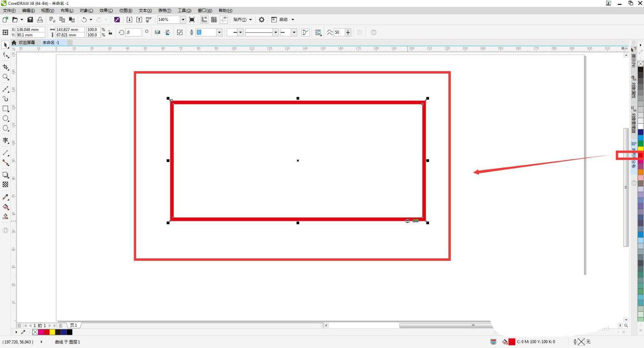The image size is (644, 348).
Task: Open the 帮助(H) menu
Action: coord(225,10)
